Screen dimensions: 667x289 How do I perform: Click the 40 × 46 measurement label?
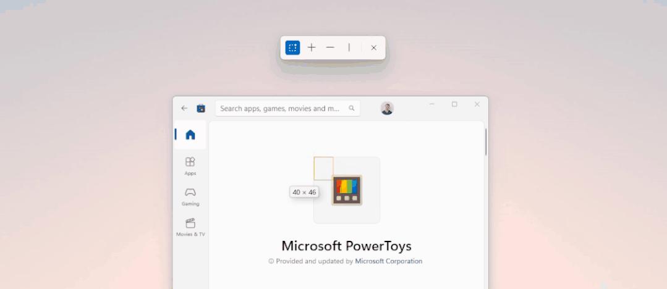tap(304, 192)
